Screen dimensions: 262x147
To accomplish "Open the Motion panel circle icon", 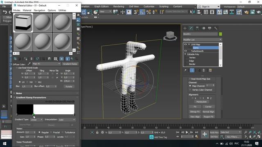I will tap(203, 28).
